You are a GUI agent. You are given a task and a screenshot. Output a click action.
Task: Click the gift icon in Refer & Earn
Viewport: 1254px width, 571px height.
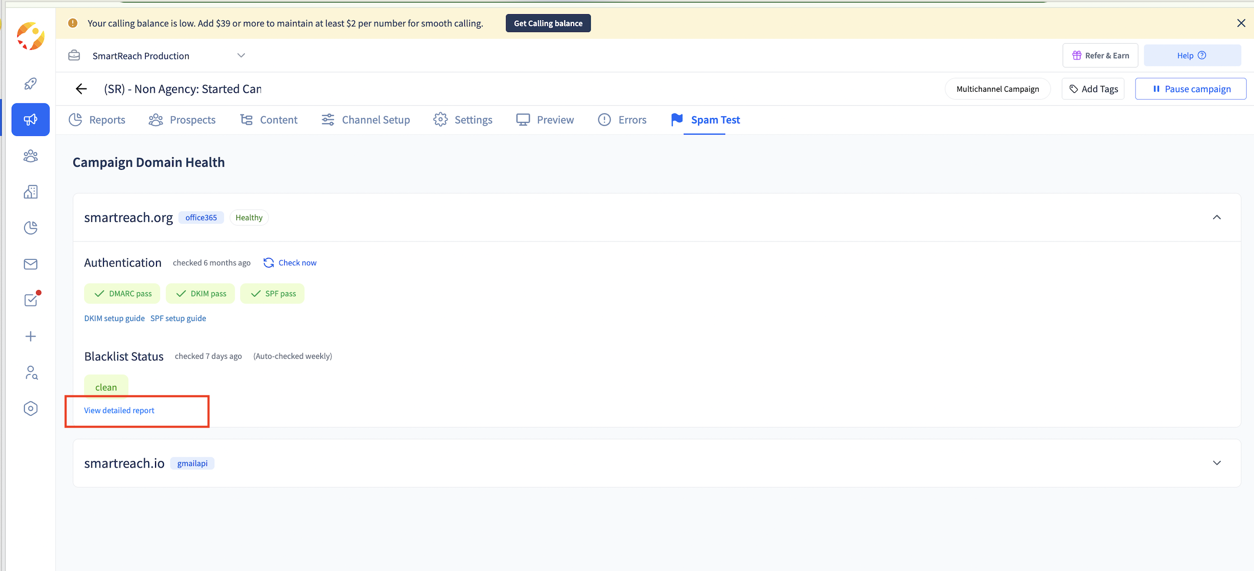coord(1076,55)
